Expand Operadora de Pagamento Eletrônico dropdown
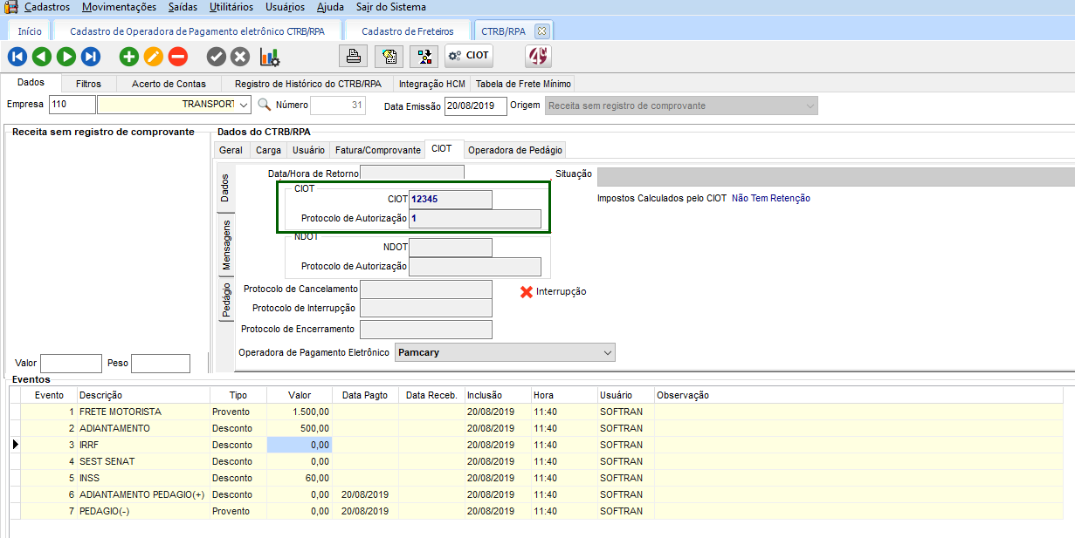 tap(608, 352)
